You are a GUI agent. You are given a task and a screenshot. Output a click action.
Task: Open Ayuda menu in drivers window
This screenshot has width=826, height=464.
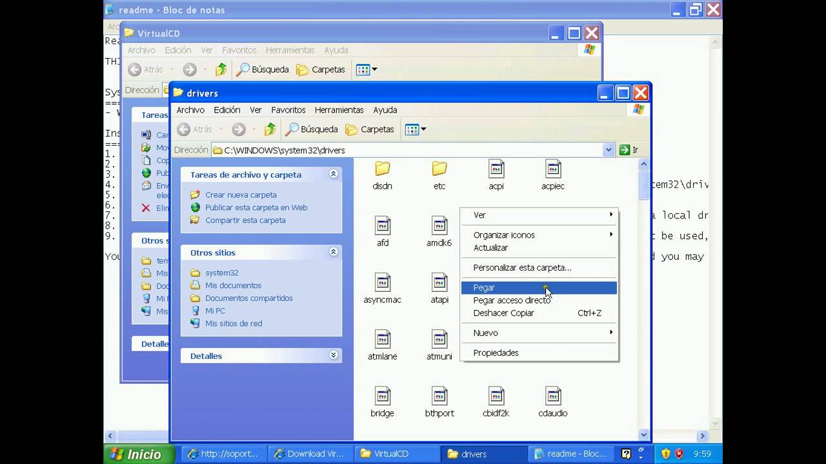click(385, 110)
